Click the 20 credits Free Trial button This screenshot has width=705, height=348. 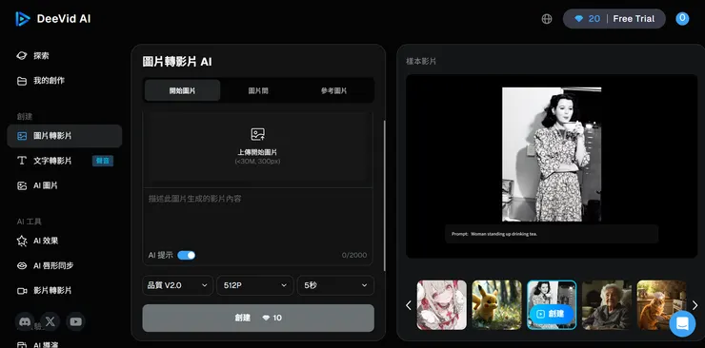(614, 19)
